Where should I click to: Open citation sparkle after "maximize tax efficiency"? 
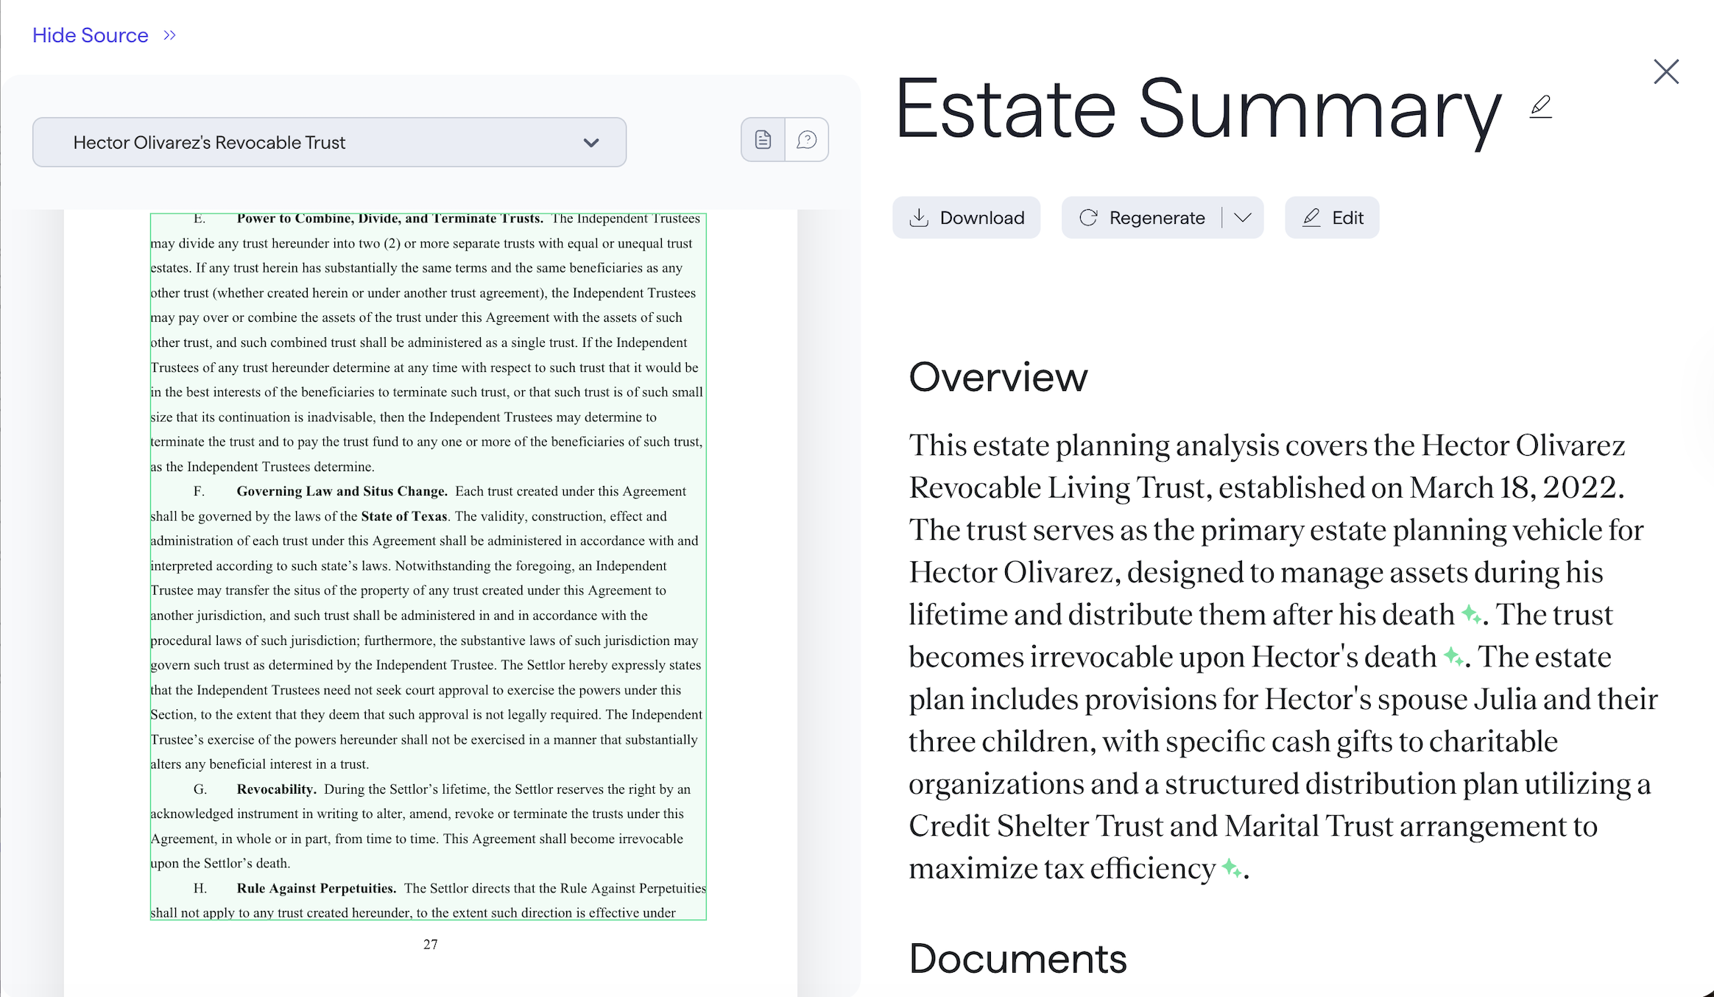point(1231,867)
